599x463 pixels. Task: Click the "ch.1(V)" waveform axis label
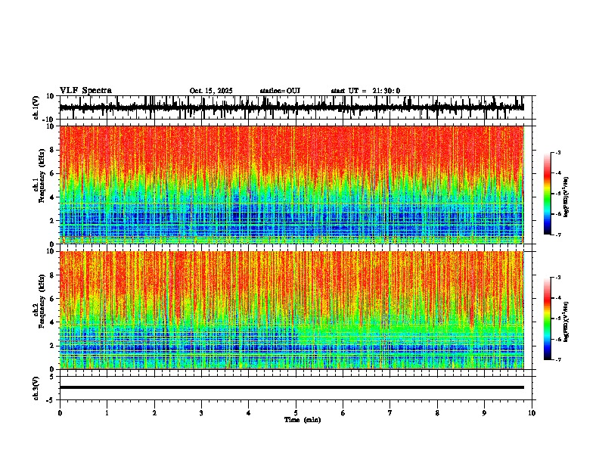click(x=36, y=107)
